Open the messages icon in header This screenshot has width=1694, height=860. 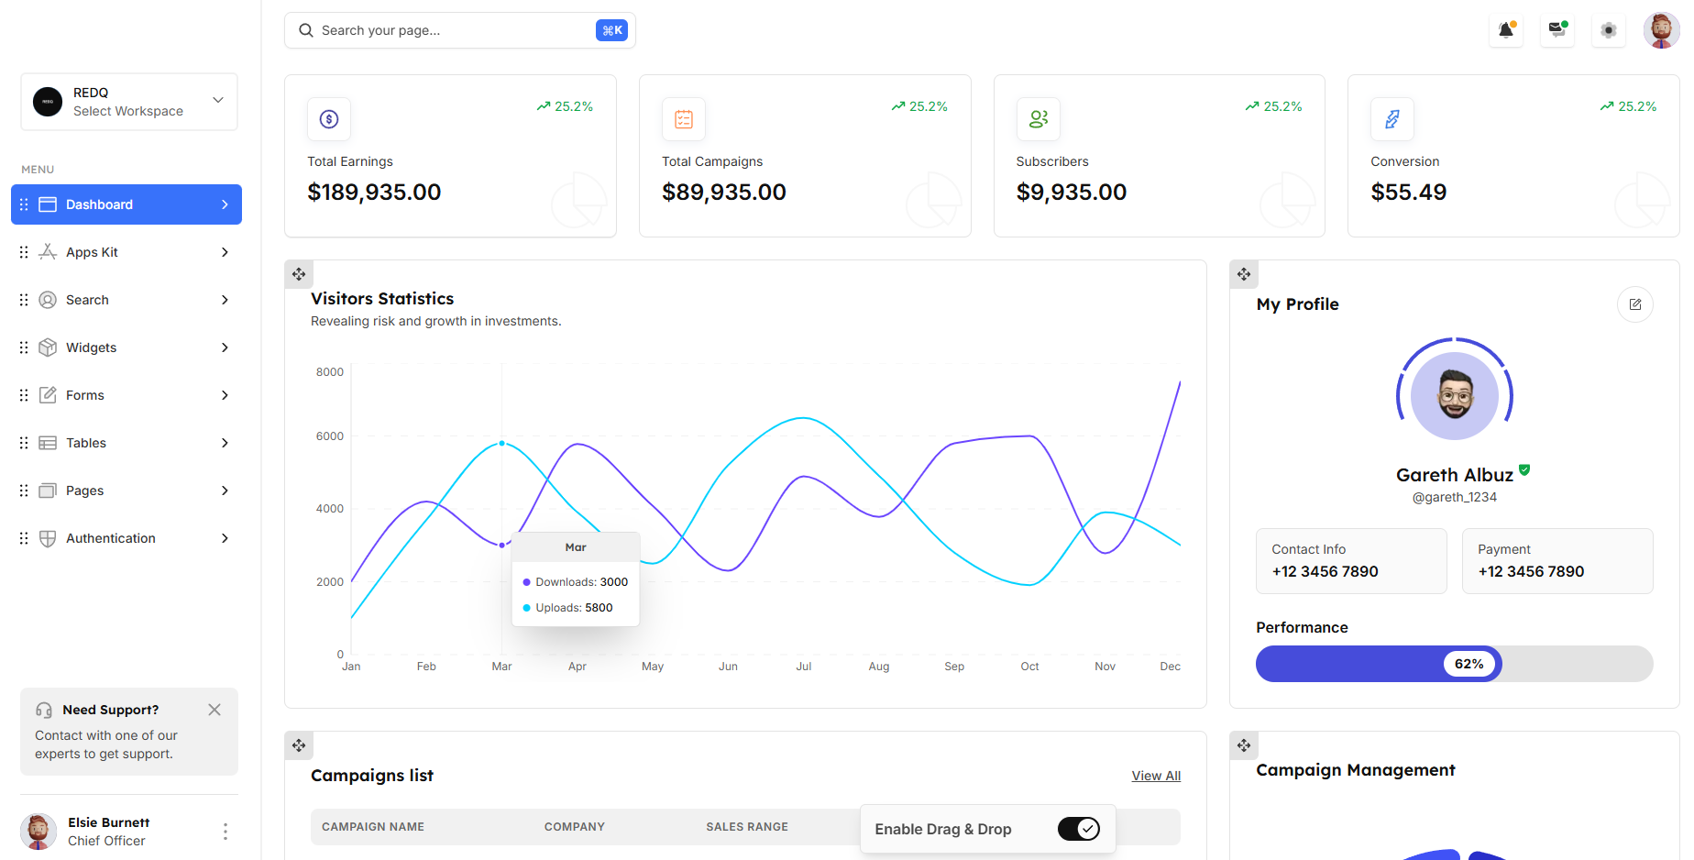coord(1556,30)
